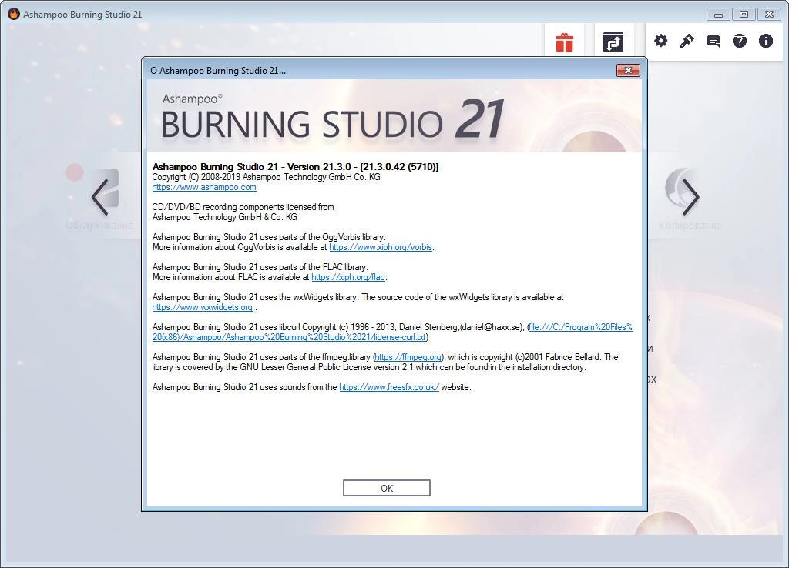This screenshot has width=789, height=568.
Task: Open the feedback chat icon
Action: point(713,41)
